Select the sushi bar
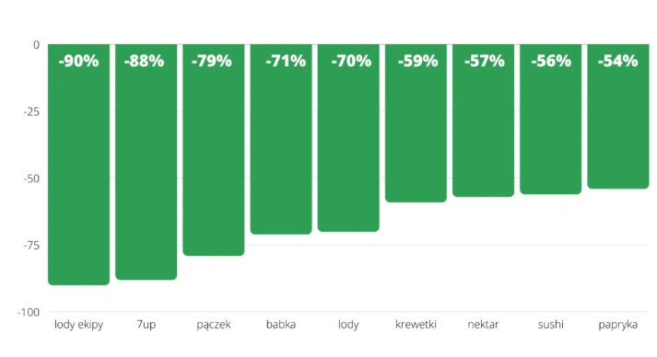The height and width of the screenshot is (357, 657). pos(551,120)
